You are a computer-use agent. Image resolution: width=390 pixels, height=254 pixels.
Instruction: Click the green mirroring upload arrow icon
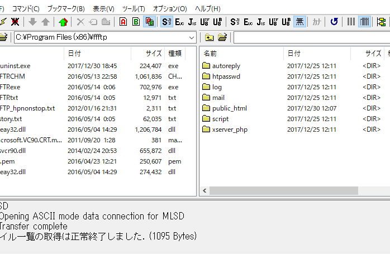[63, 22]
